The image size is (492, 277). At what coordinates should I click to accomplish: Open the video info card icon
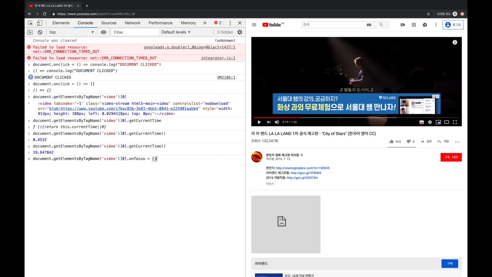pyautogui.click(x=455, y=42)
